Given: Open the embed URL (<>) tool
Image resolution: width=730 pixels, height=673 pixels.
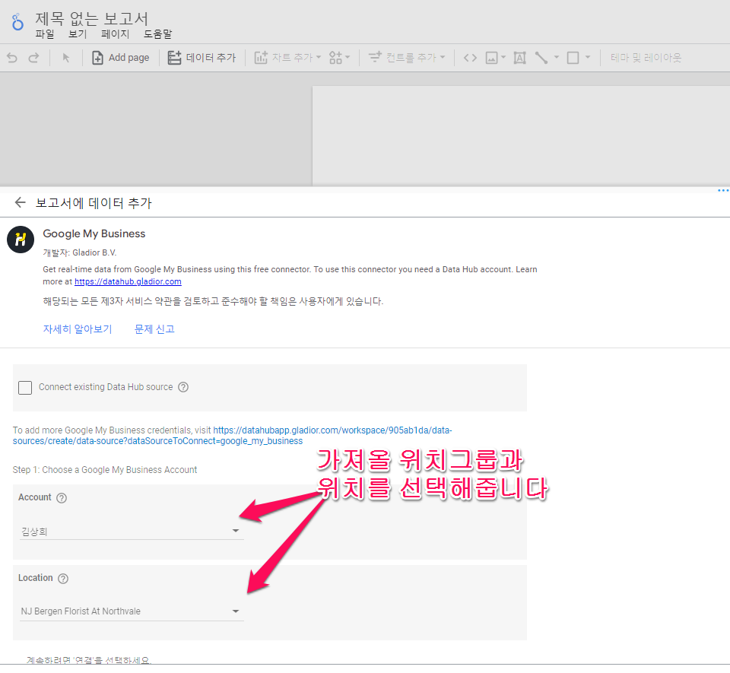Looking at the screenshot, I should pos(470,57).
